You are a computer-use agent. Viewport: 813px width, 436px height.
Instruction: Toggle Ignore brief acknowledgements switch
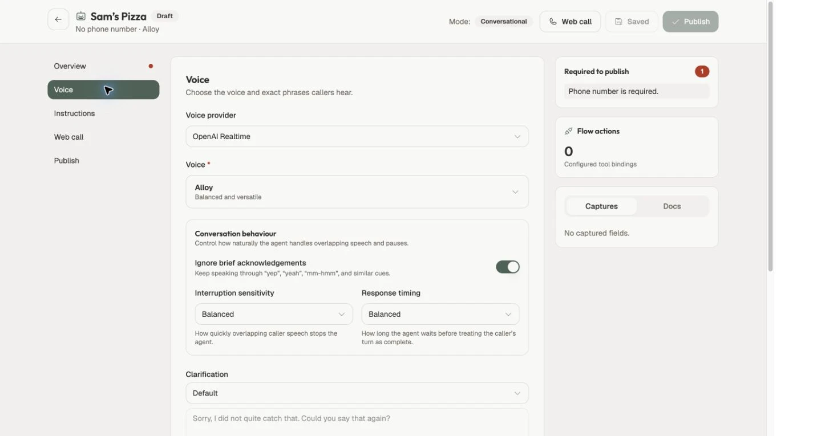[508, 267]
